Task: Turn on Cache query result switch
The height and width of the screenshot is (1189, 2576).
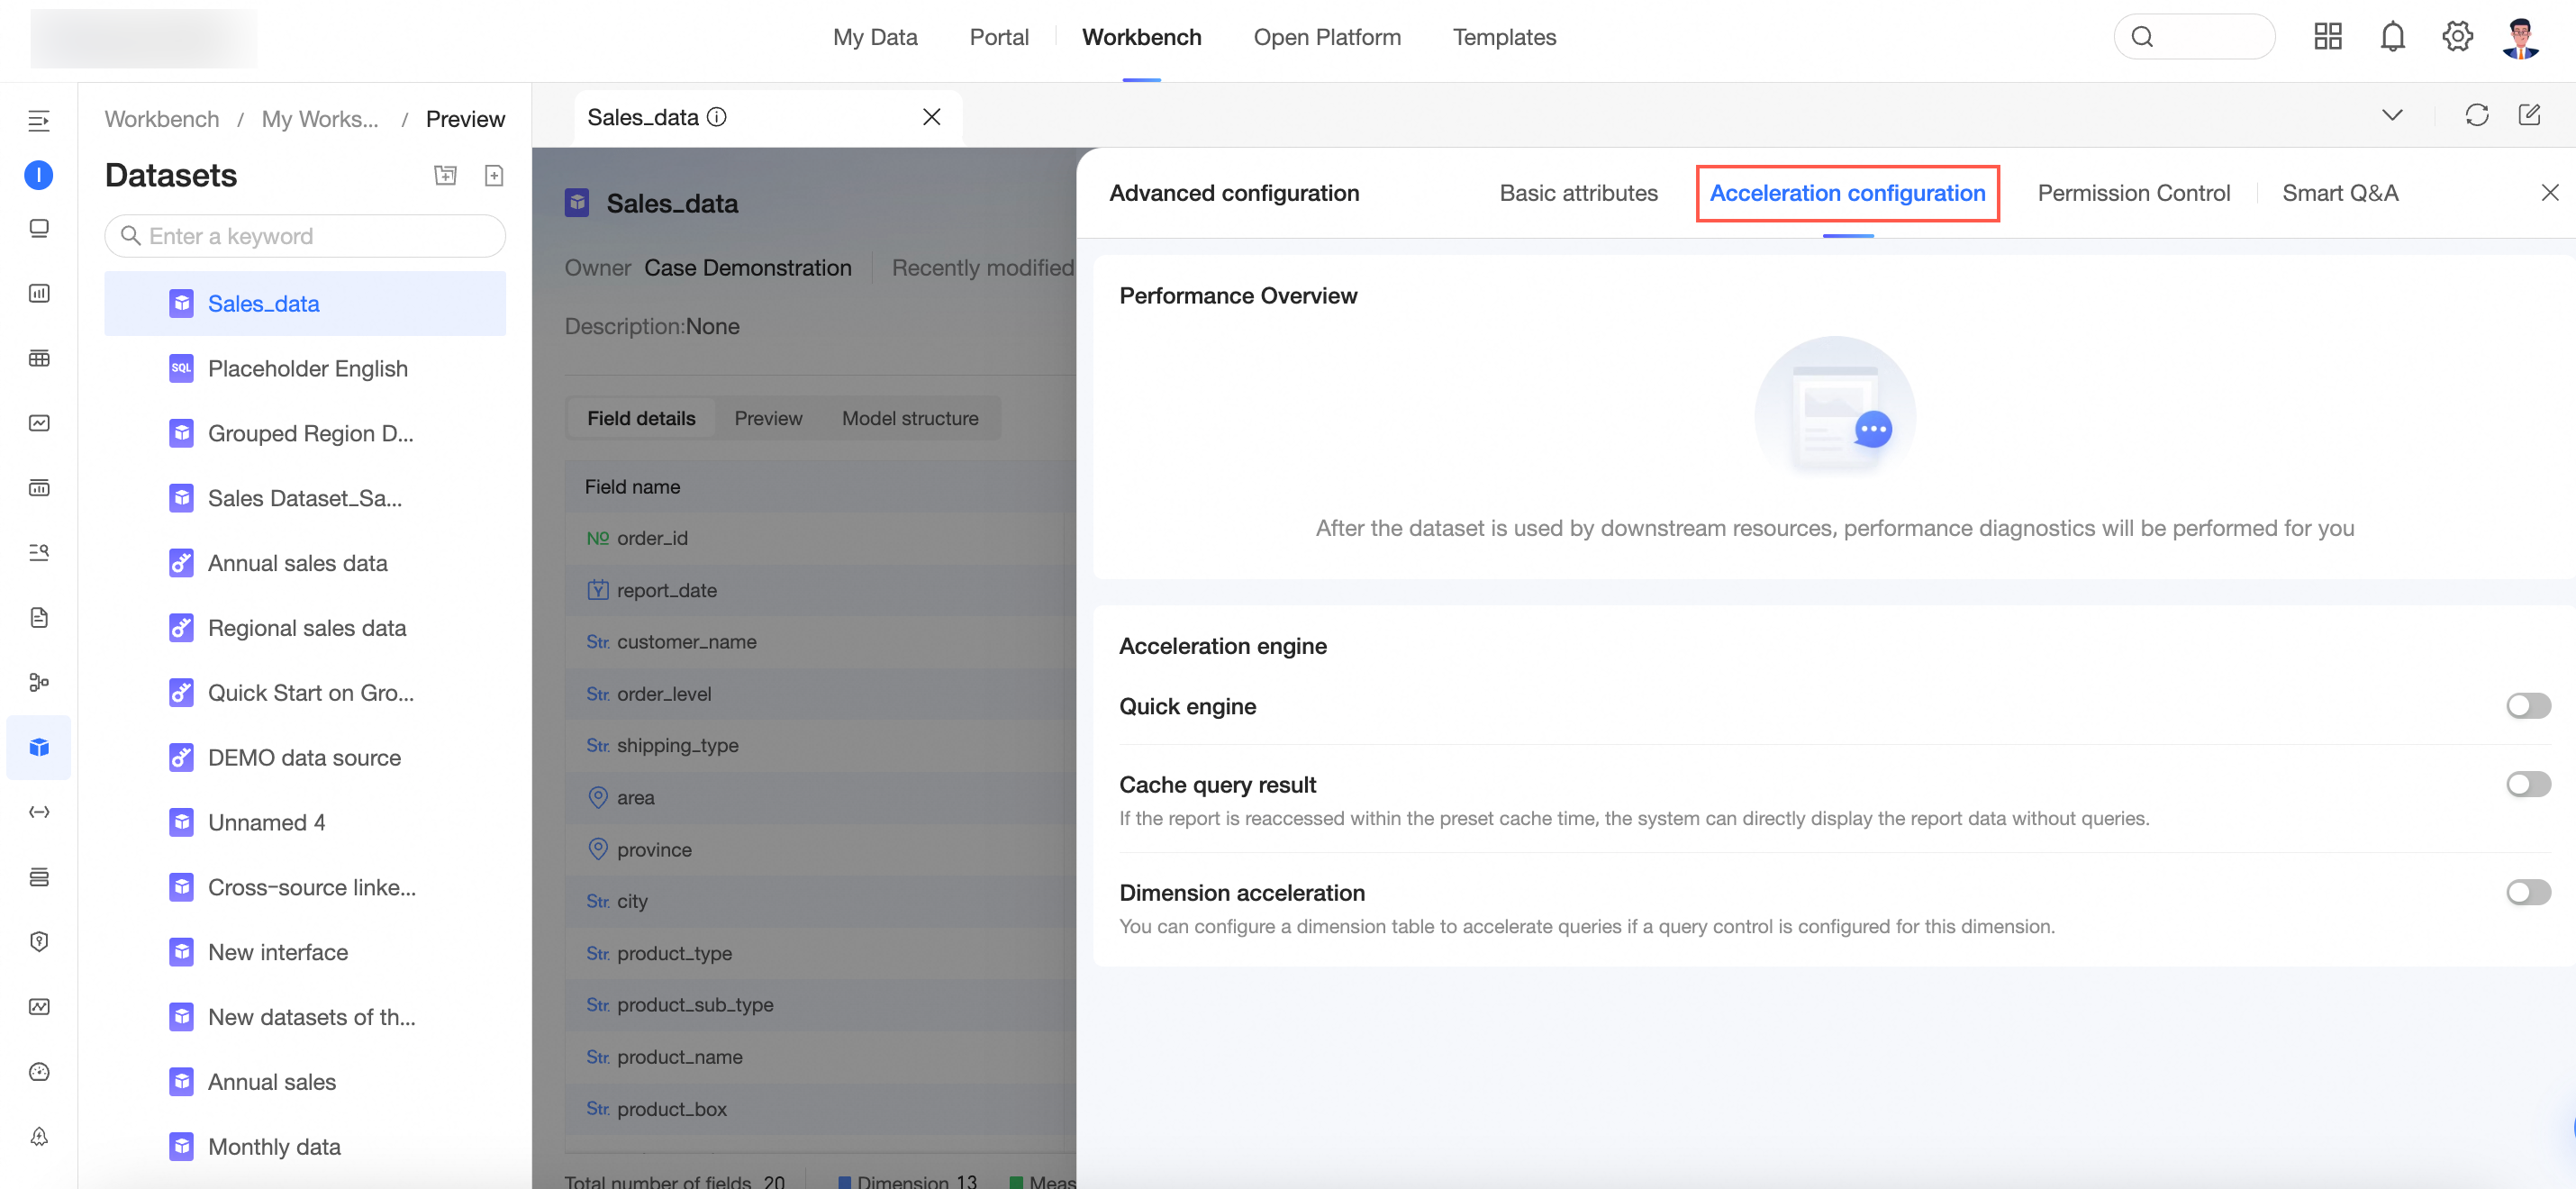Action: coord(2527,784)
